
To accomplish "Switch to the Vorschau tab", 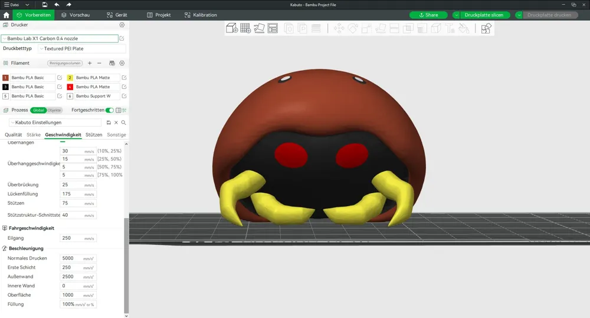I will point(76,15).
